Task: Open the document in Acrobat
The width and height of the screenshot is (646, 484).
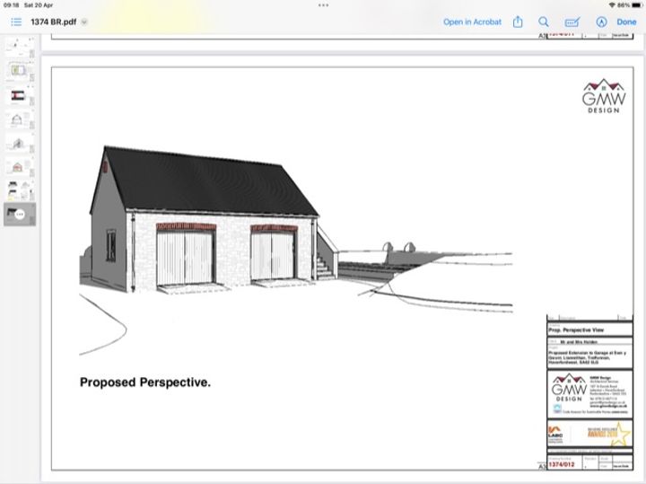Action: [472, 22]
